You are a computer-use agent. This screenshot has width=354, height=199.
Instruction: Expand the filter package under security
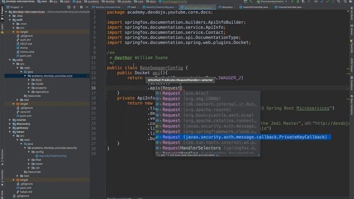(x=29, y=160)
